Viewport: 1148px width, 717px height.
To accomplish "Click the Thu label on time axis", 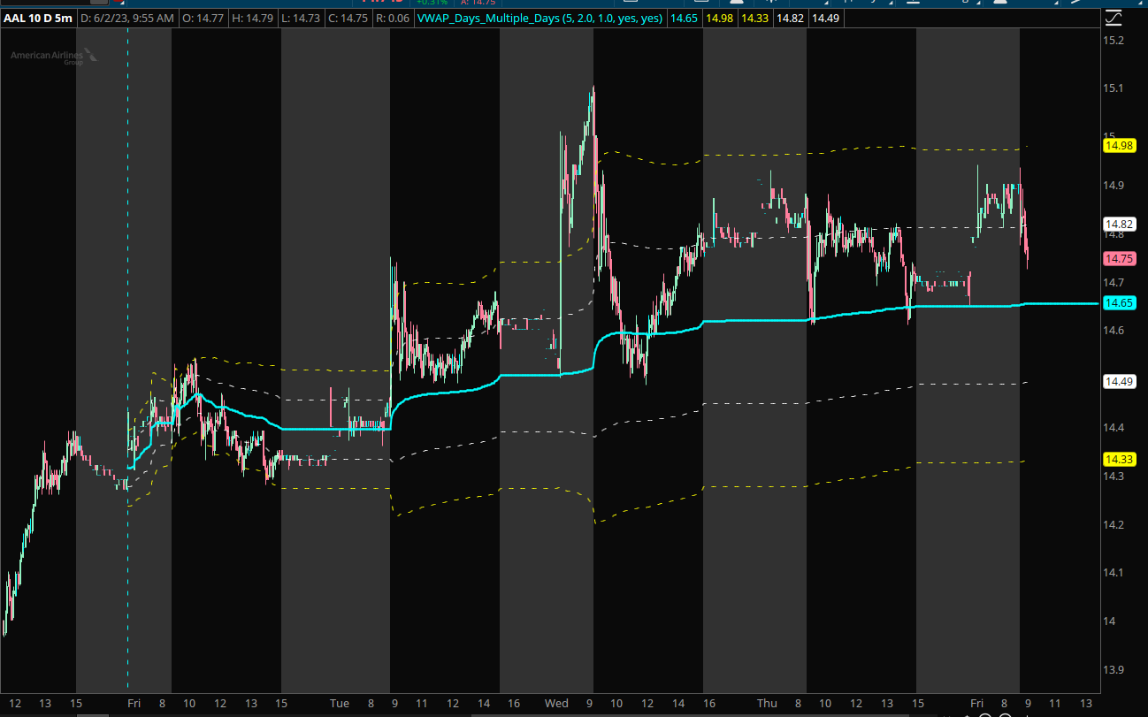I will point(767,704).
